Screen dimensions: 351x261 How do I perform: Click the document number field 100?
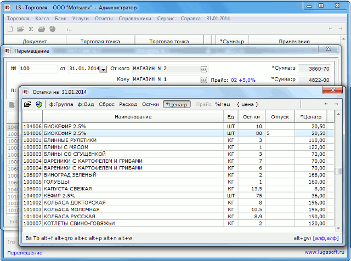(x=38, y=69)
